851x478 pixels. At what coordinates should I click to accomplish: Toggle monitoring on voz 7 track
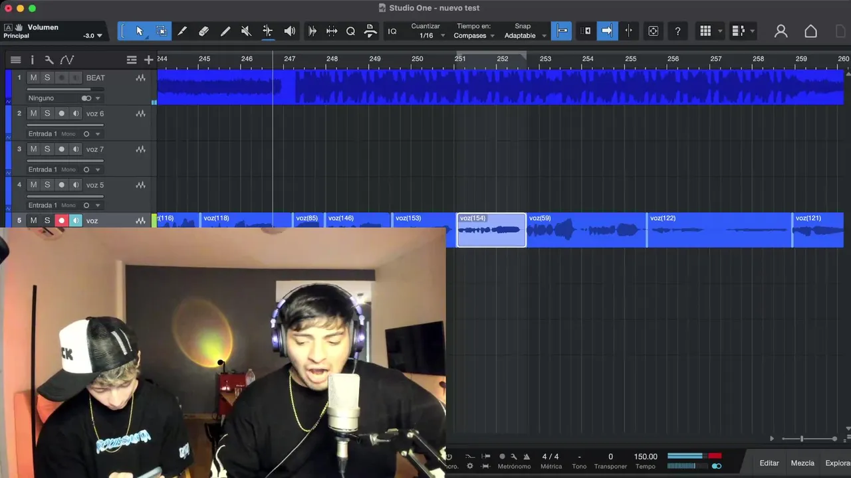pyautogui.click(x=76, y=149)
